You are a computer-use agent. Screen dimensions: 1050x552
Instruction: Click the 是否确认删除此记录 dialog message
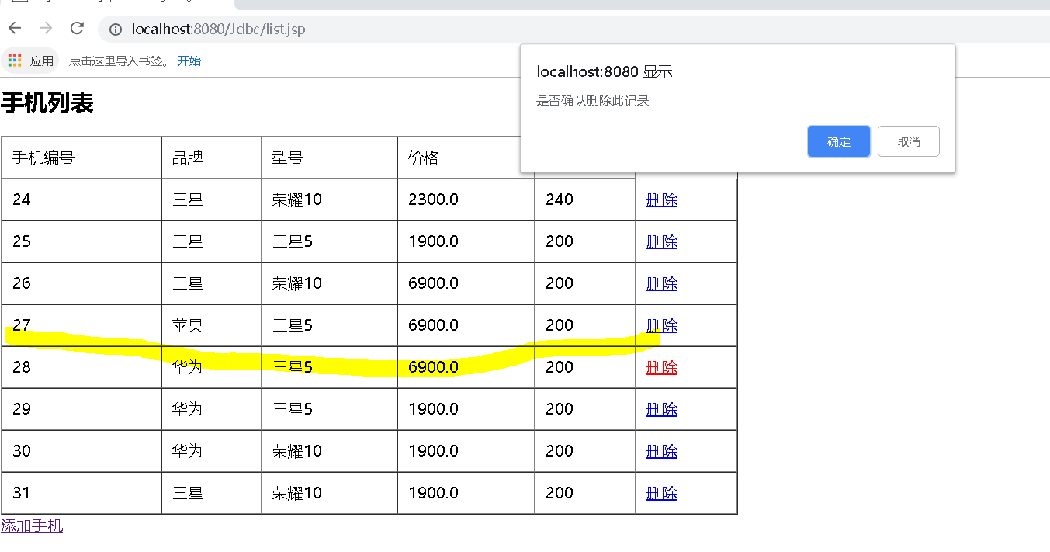pos(593,101)
